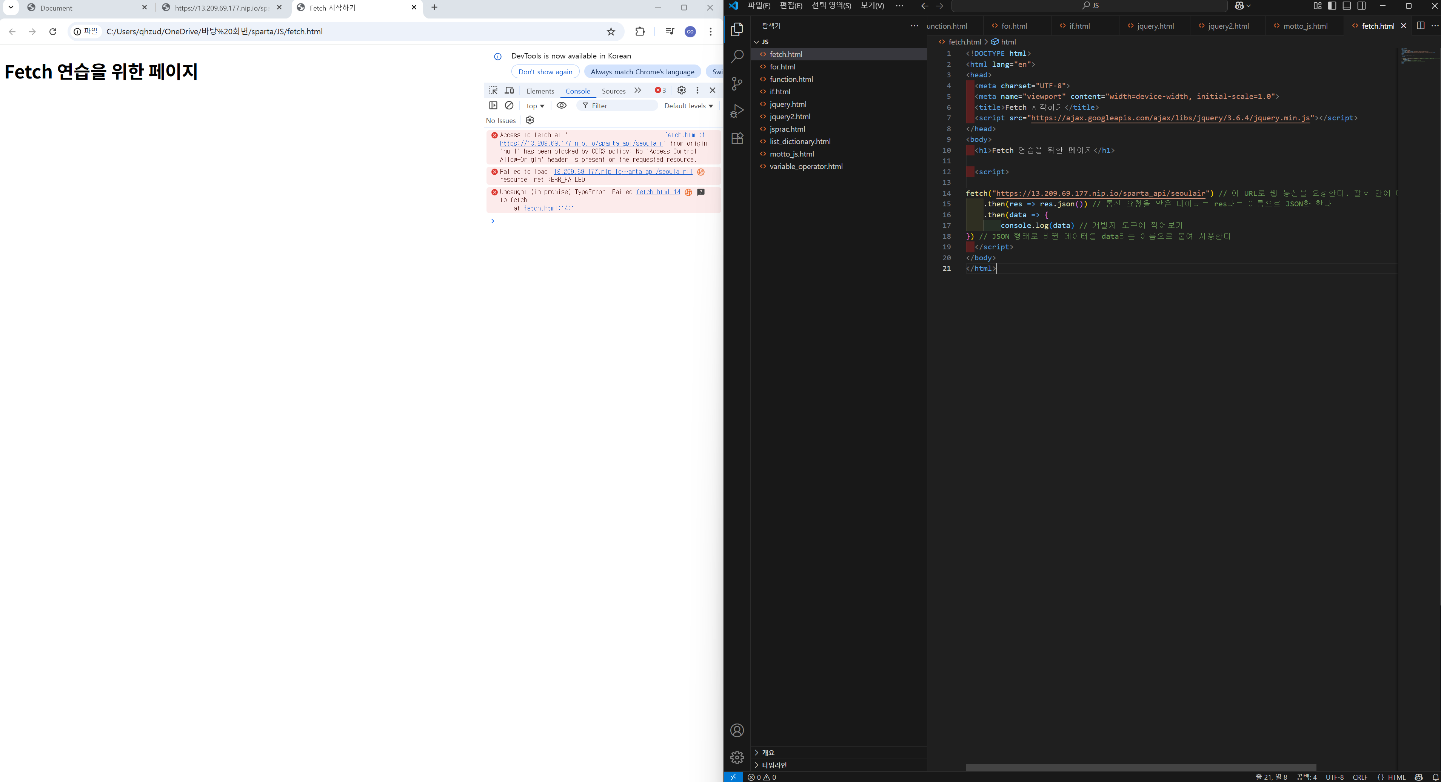This screenshot has width=1441, height=782.
Task: Bookmark this page with the star icon
Action: pos(611,31)
